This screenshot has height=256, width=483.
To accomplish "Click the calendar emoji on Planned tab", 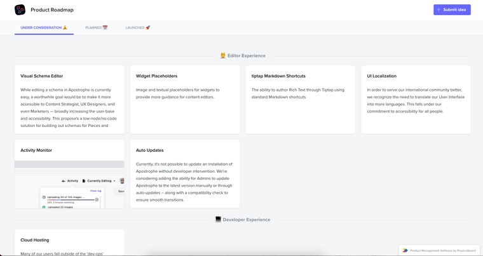I will tap(105, 27).
